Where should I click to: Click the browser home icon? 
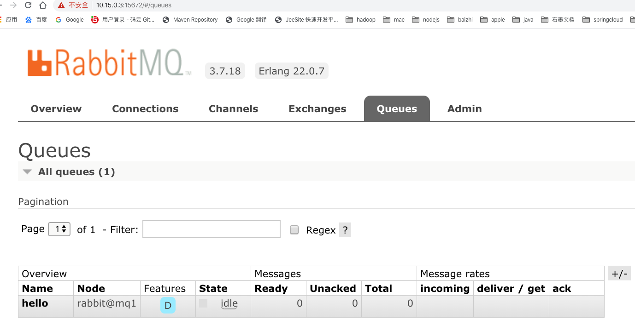coord(43,5)
